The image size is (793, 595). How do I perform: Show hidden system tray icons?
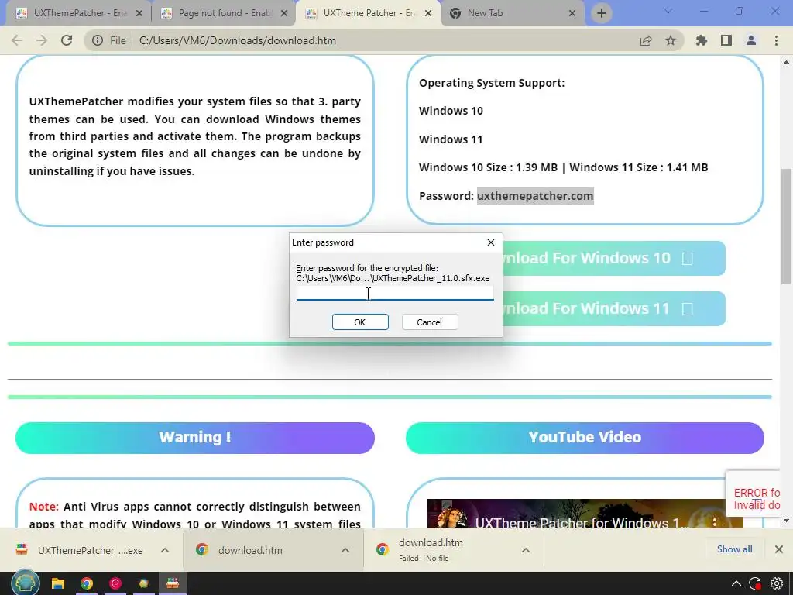(736, 584)
